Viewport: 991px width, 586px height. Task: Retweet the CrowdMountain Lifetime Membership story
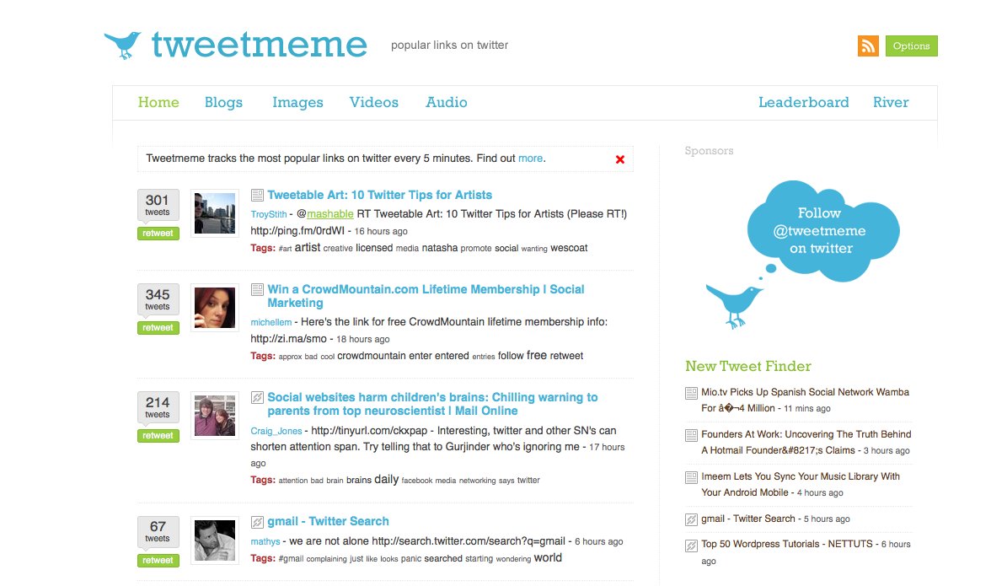(158, 328)
